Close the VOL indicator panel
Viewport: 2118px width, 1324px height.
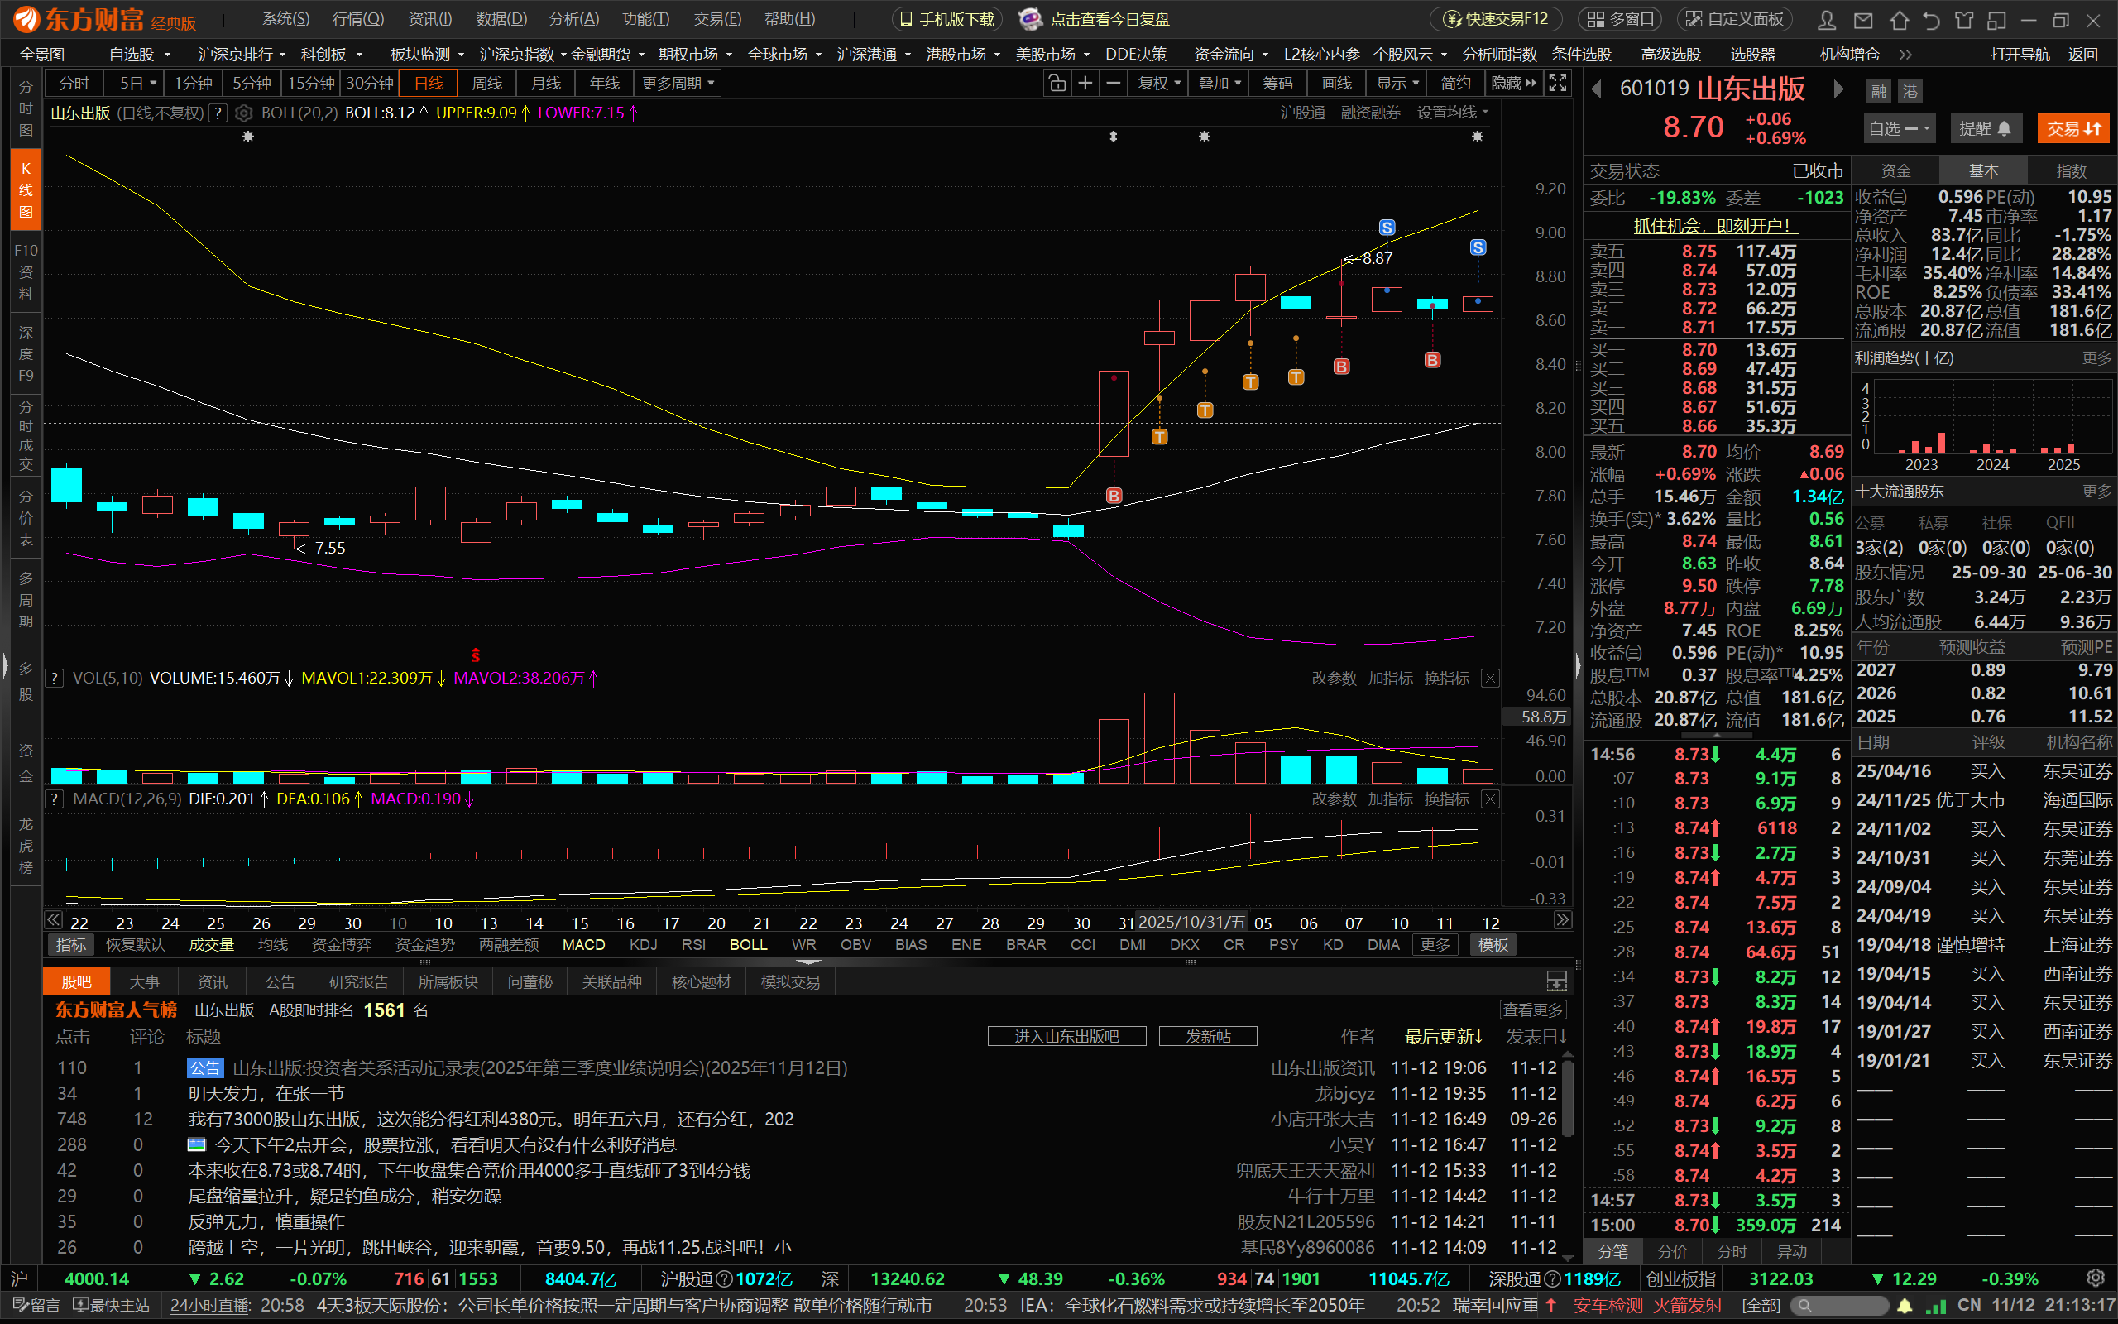[x=1489, y=679]
